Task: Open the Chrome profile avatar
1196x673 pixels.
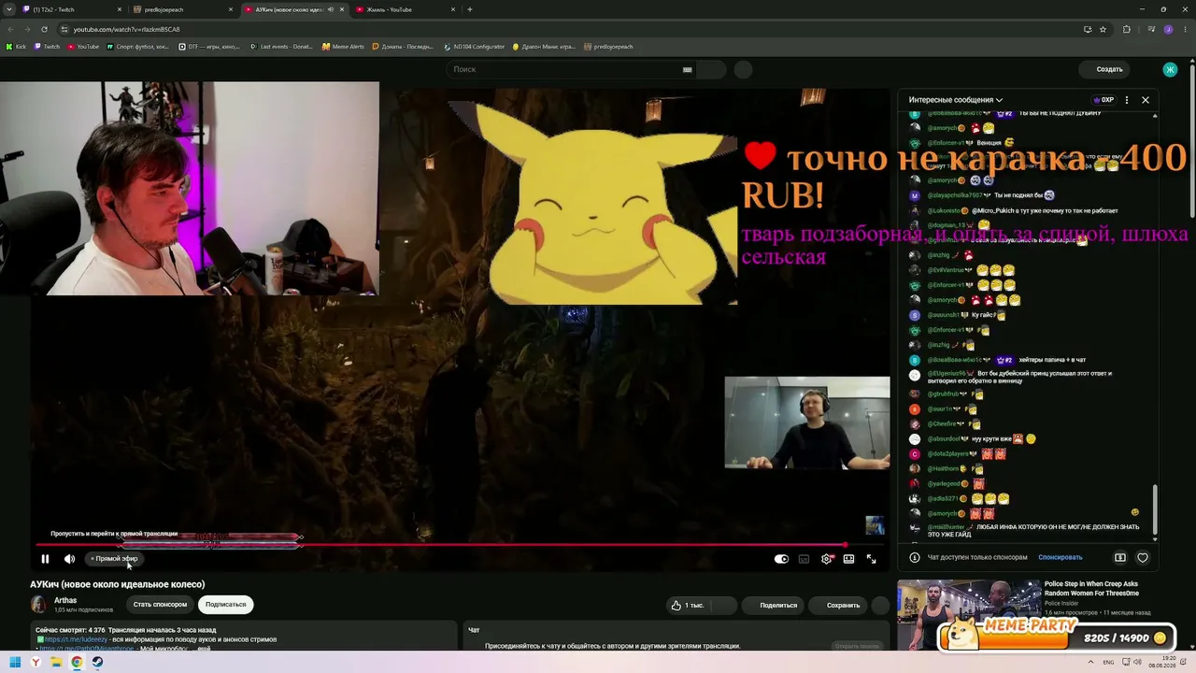Action: [x=1168, y=29]
